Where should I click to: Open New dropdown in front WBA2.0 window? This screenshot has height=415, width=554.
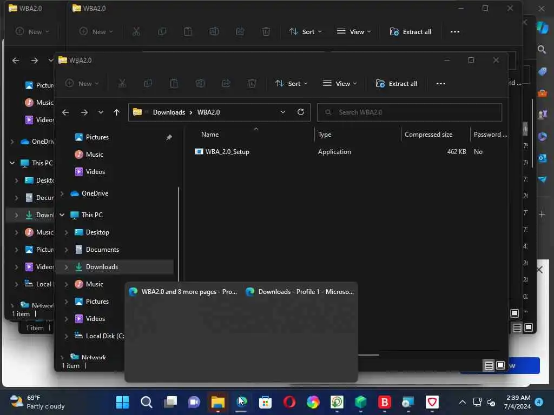click(x=82, y=84)
